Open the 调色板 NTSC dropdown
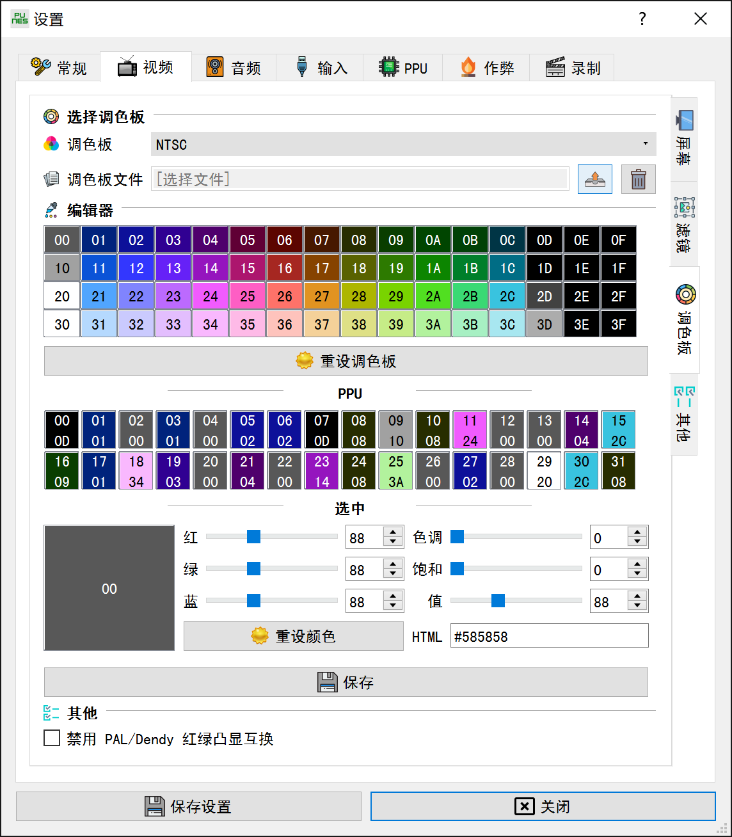732x837 pixels. coord(404,144)
